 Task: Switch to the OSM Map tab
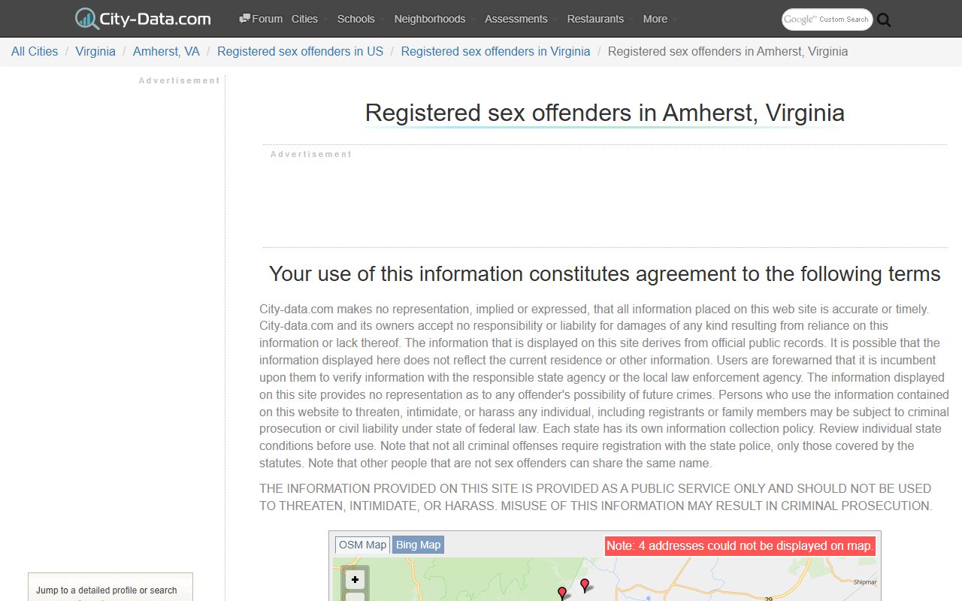pyautogui.click(x=362, y=545)
